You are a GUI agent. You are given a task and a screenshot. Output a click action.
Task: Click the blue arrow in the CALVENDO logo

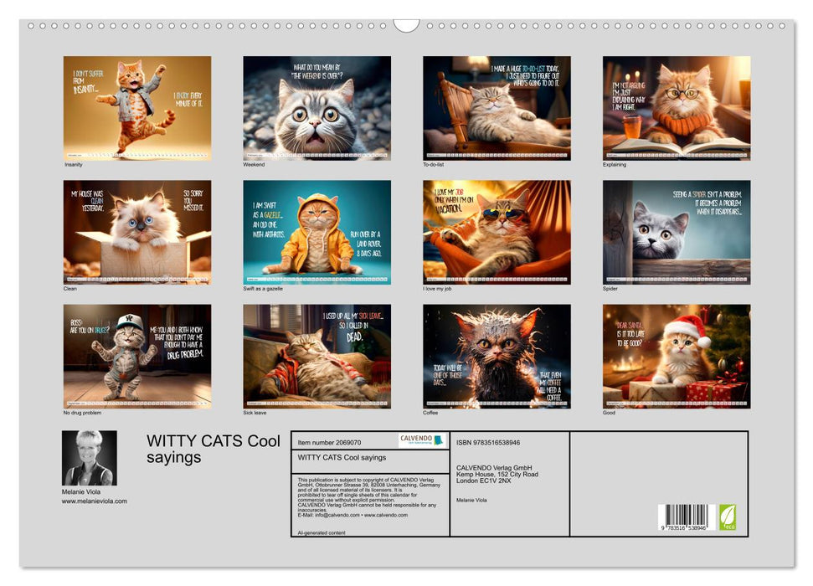click(x=439, y=439)
